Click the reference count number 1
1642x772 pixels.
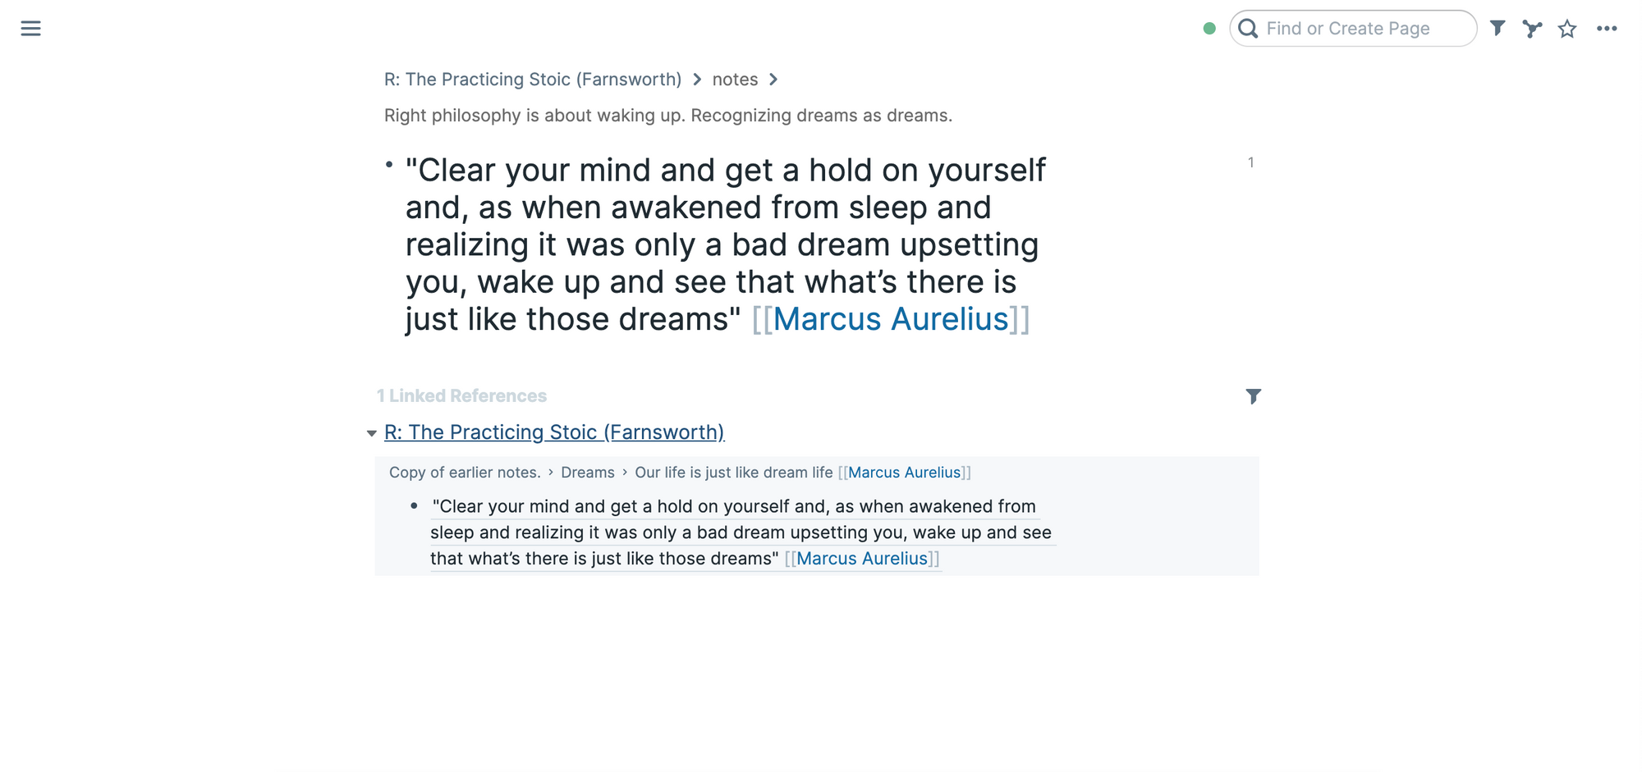pyautogui.click(x=1250, y=162)
